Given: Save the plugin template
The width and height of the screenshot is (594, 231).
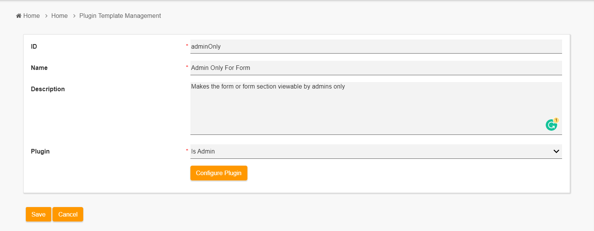Looking at the screenshot, I should tap(38, 214).
